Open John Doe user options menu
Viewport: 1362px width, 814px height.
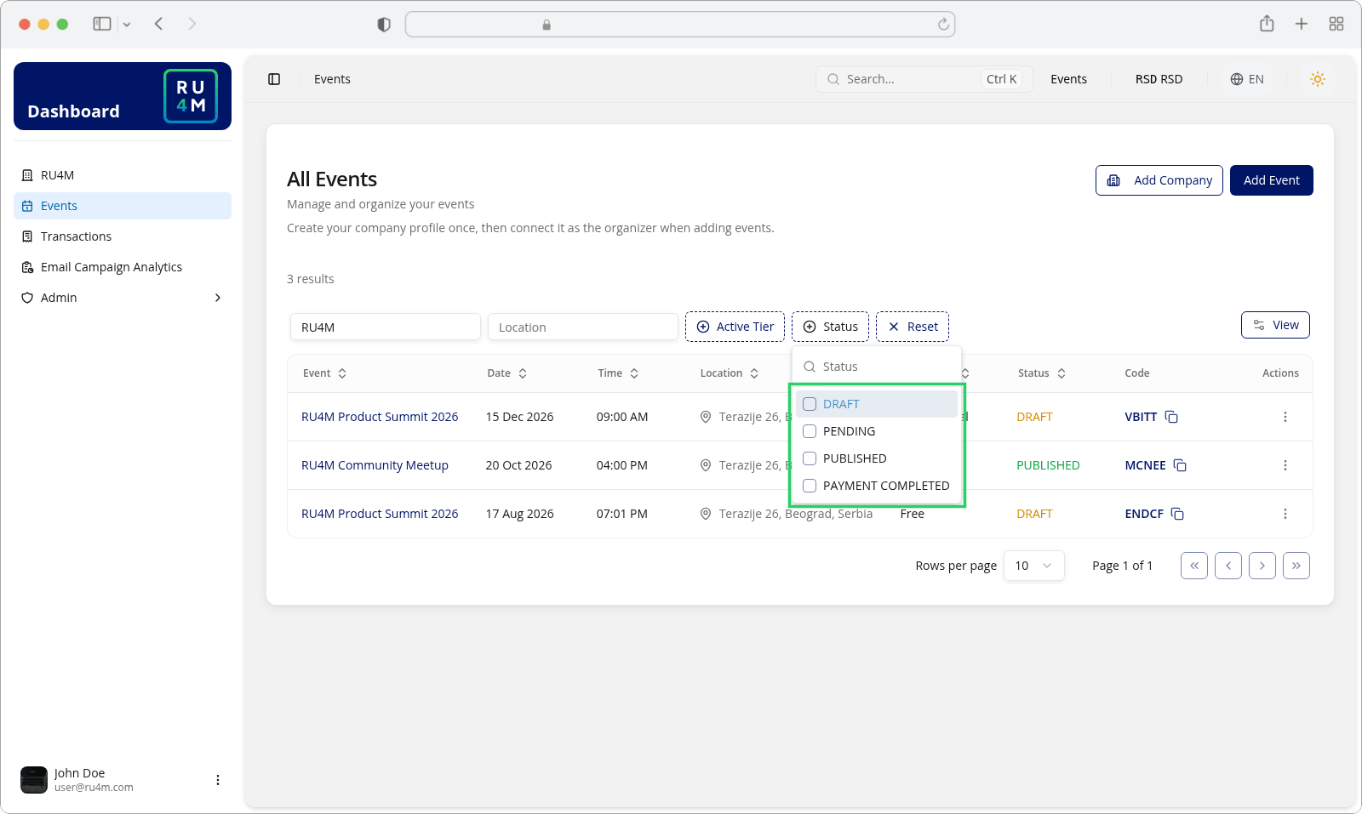[x=218, y=780]
